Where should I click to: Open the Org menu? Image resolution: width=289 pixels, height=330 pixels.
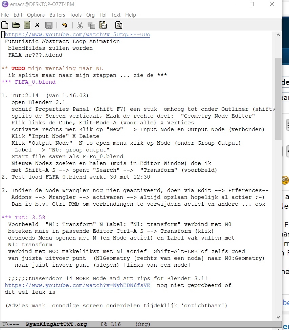pyautogui.click(x=90, y=15)
